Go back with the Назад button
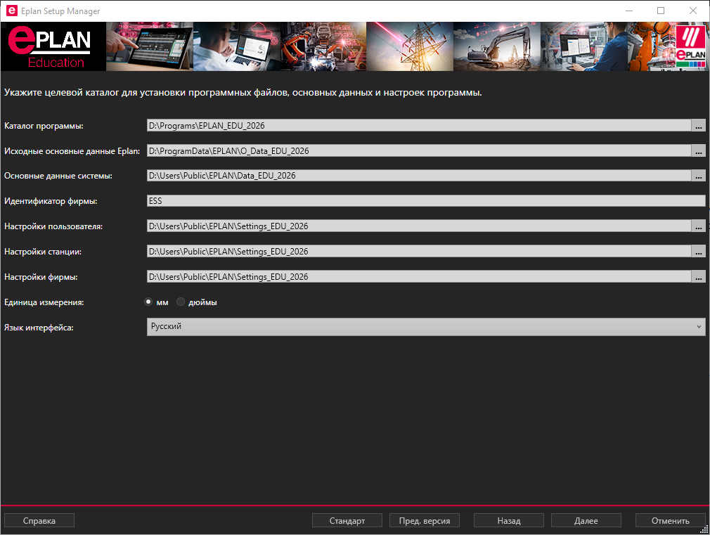This screenshot has width=710, height=535. pos(509,520)
